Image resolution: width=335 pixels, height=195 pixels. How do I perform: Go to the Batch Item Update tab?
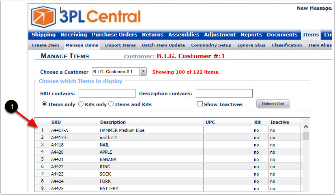(x=163, y=45)
